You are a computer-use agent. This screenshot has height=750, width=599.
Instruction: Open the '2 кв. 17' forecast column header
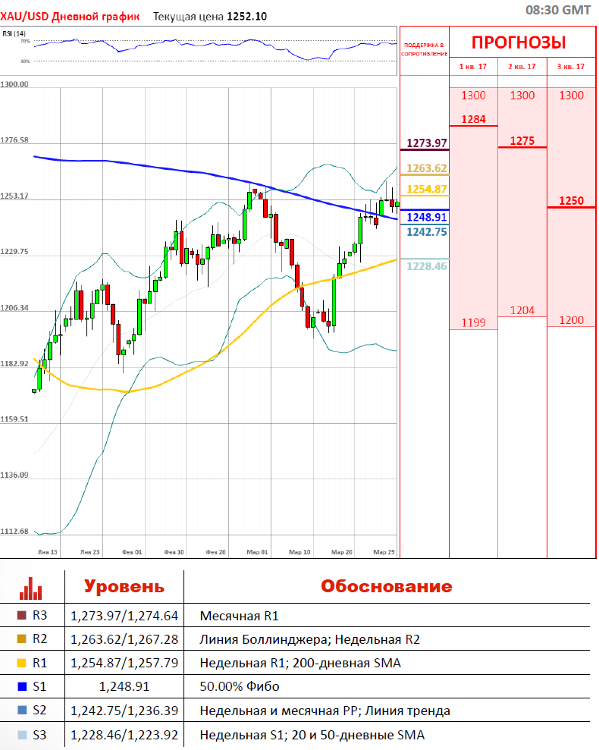click(522, 67)
